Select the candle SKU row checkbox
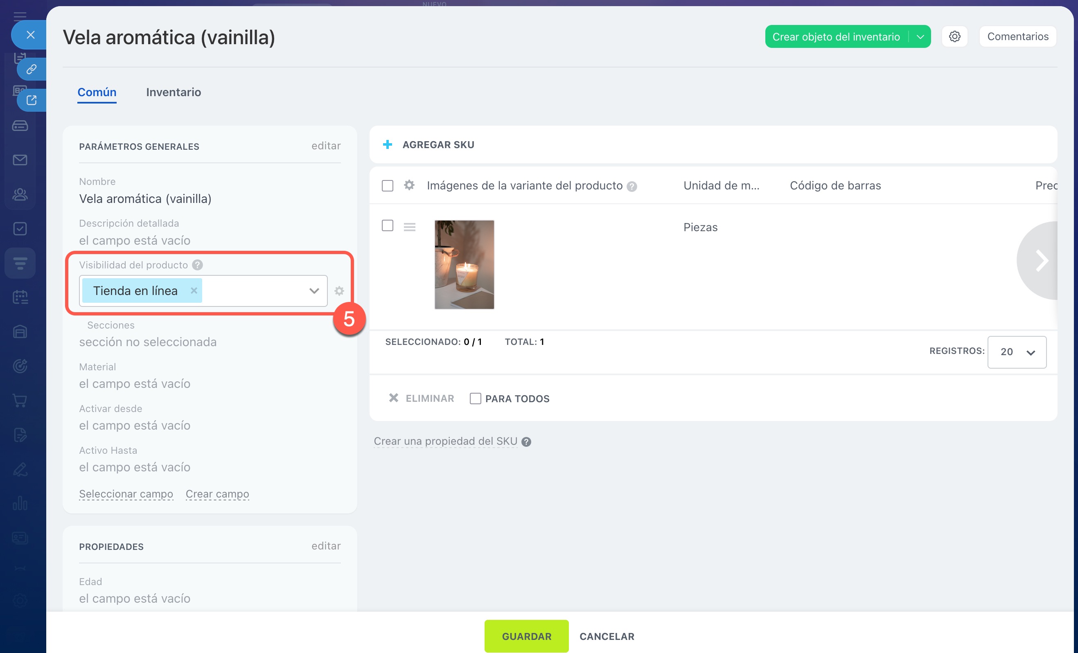Image resolution: width=1078 pixels, height=653 pixels. point(387,226)
